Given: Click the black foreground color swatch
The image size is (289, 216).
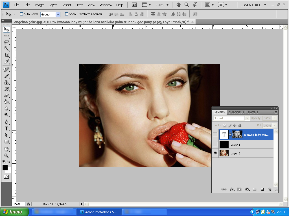Looking at the screenshot, I should (x=5, y=167).
